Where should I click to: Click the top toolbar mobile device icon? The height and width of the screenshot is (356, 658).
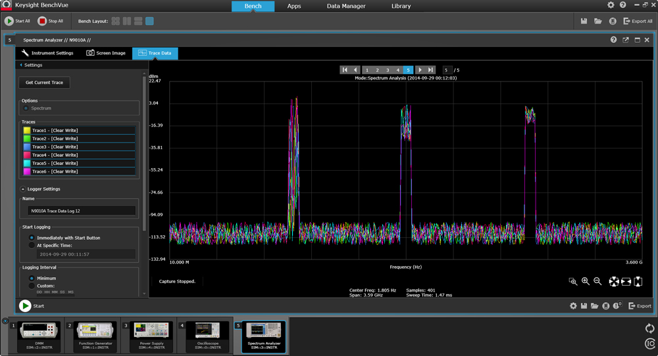tap(613, 21)
